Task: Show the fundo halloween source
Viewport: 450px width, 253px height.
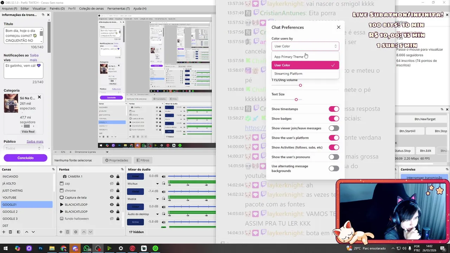Action: click(112, 219)
